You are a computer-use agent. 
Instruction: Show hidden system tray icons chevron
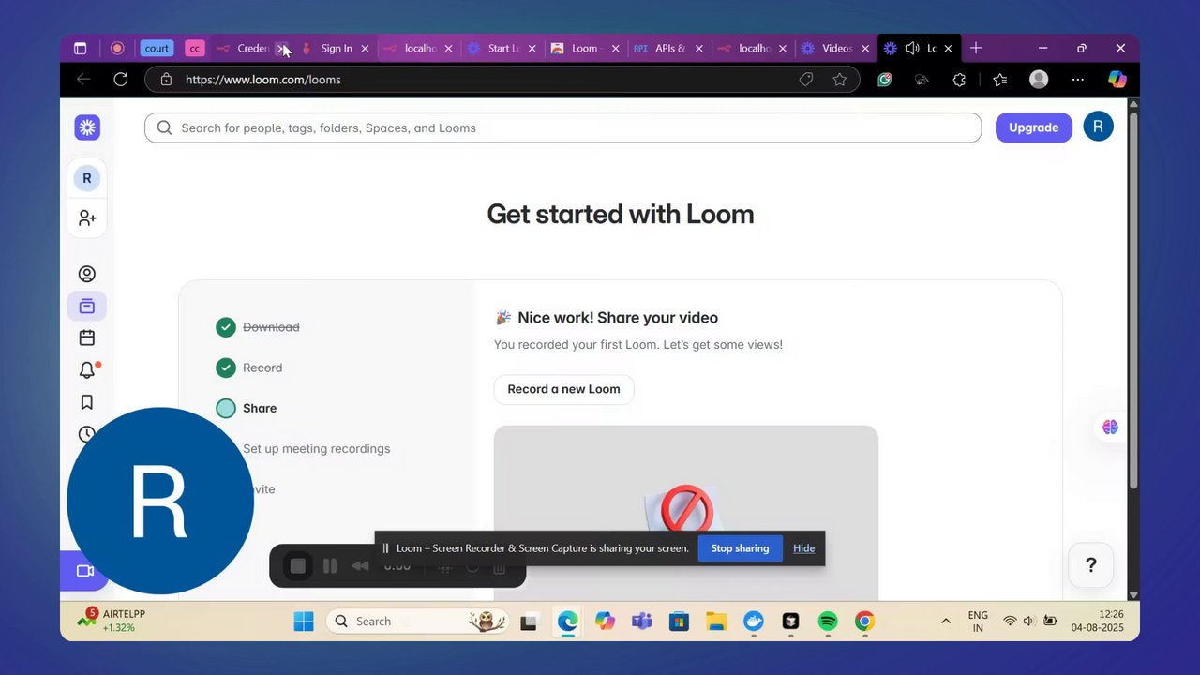click(x=946, y=621)
